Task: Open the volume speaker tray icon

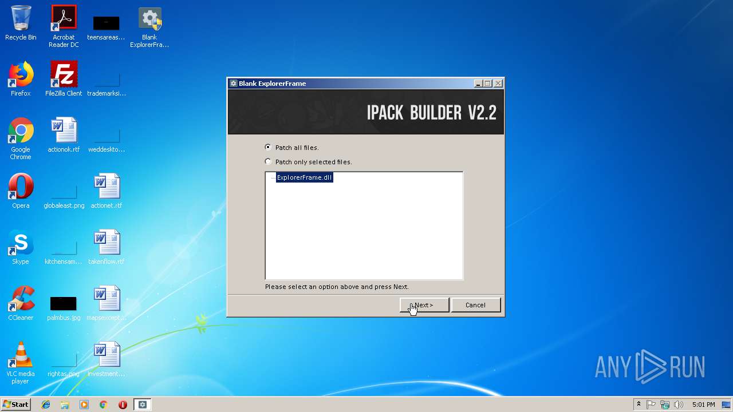Action: click(x=679, y=405)
